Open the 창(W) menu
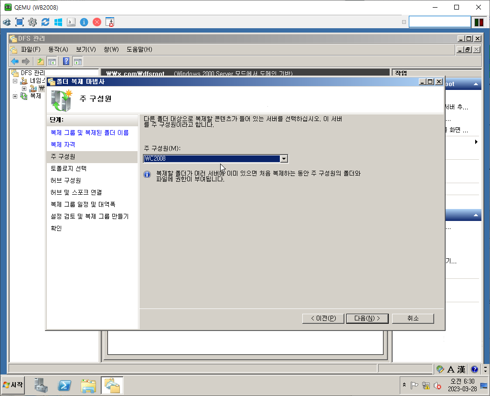490x396 pixels. point(111,49)
